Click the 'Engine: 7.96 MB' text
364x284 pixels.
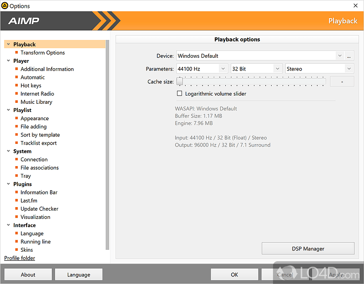pyautogui.click(x=194, y=123)
